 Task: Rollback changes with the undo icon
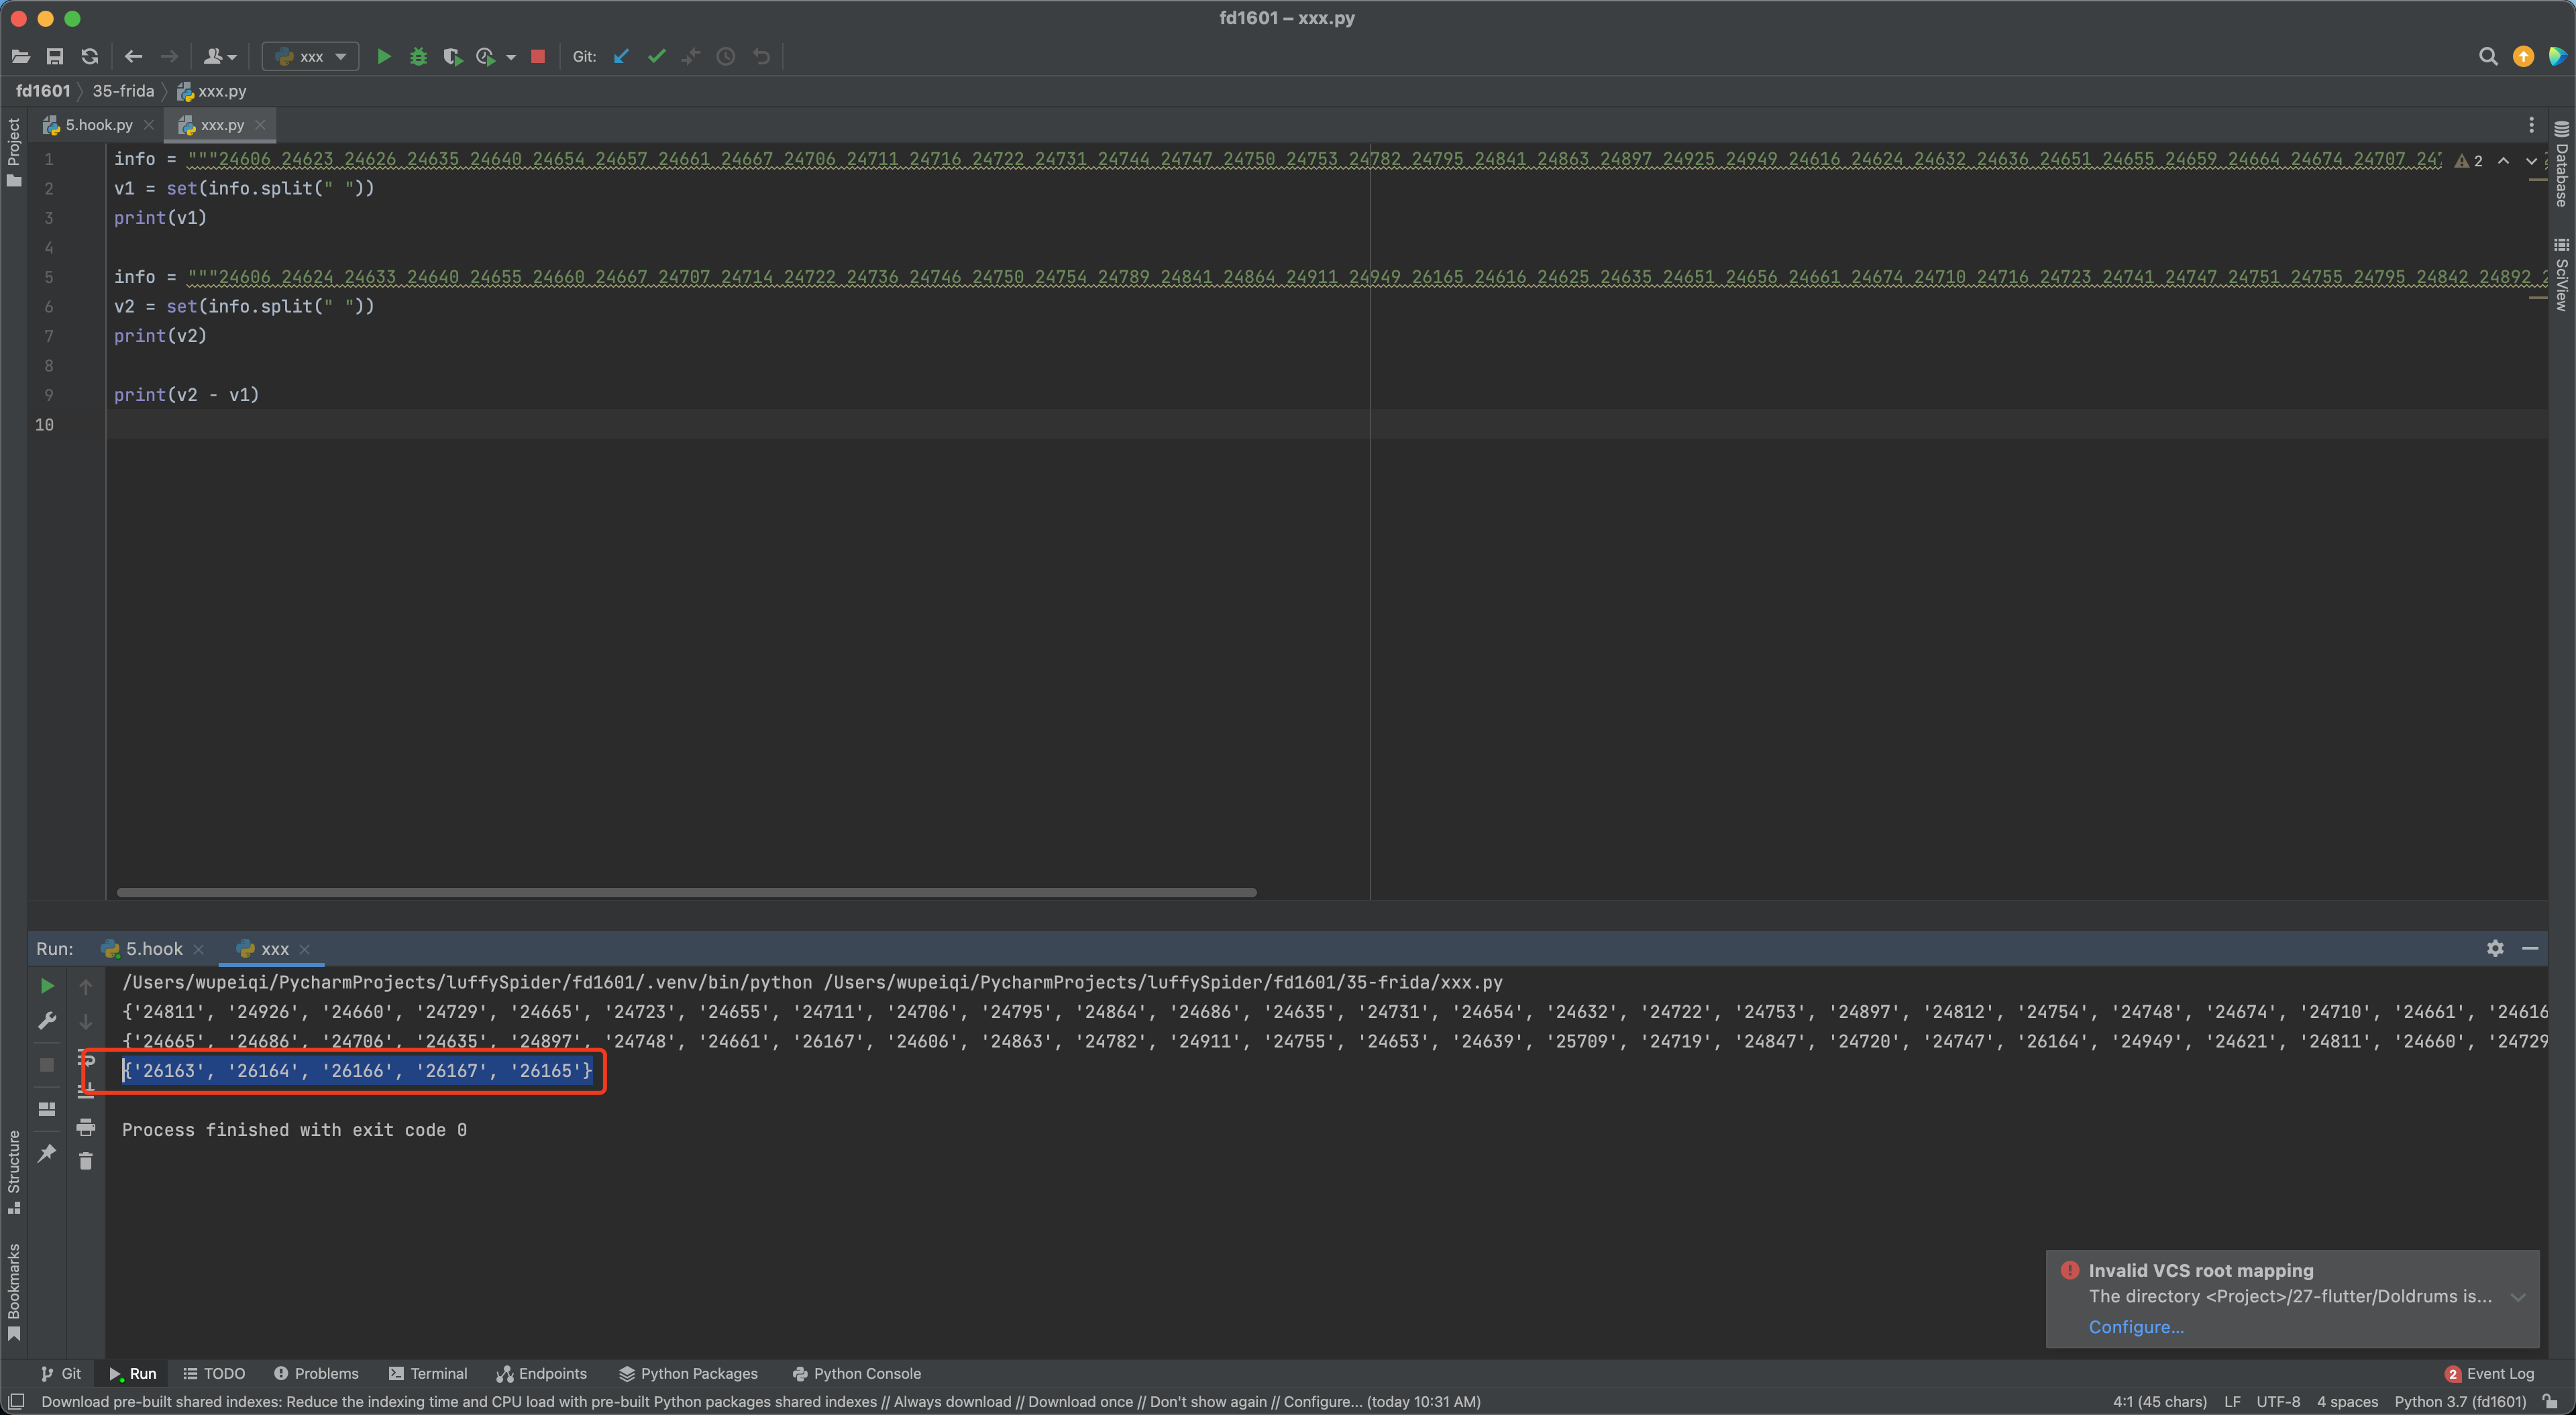coord(762,57)
